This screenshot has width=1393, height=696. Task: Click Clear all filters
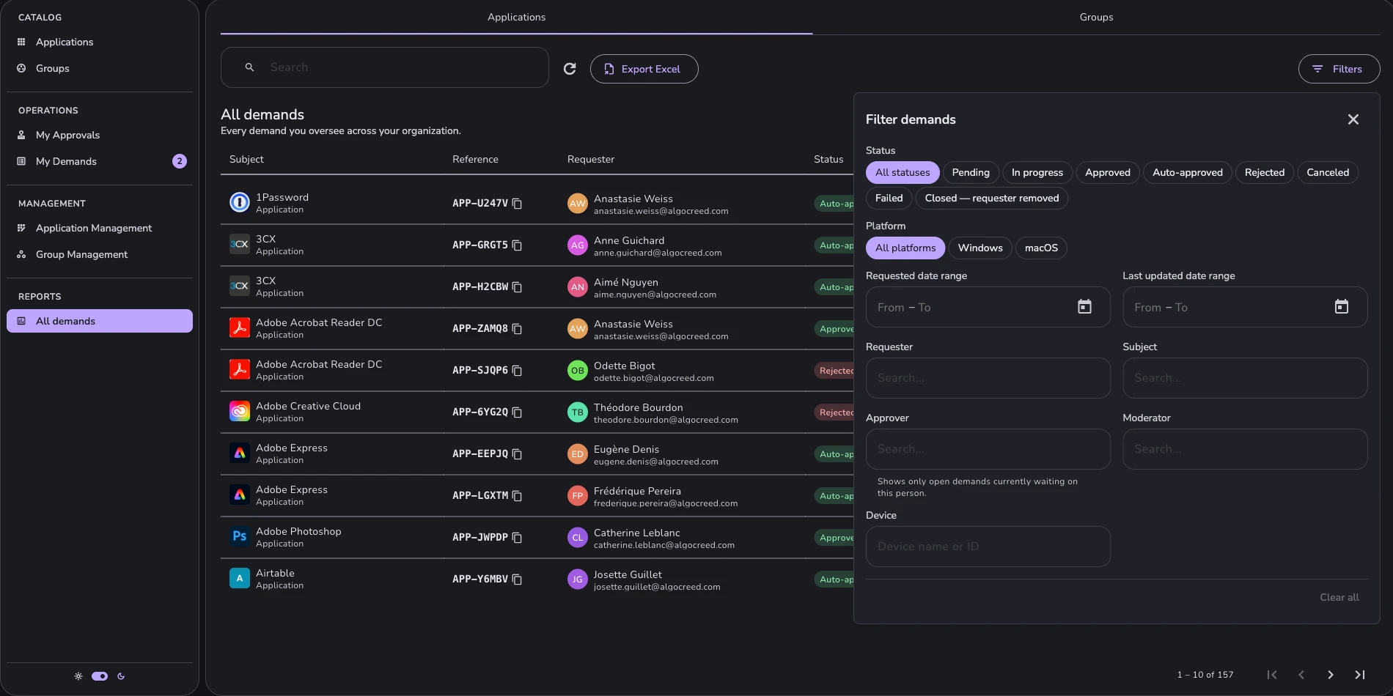1339,598
